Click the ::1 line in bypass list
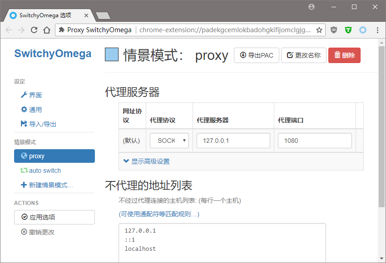386x263 pixels. (x=130, y=240)
